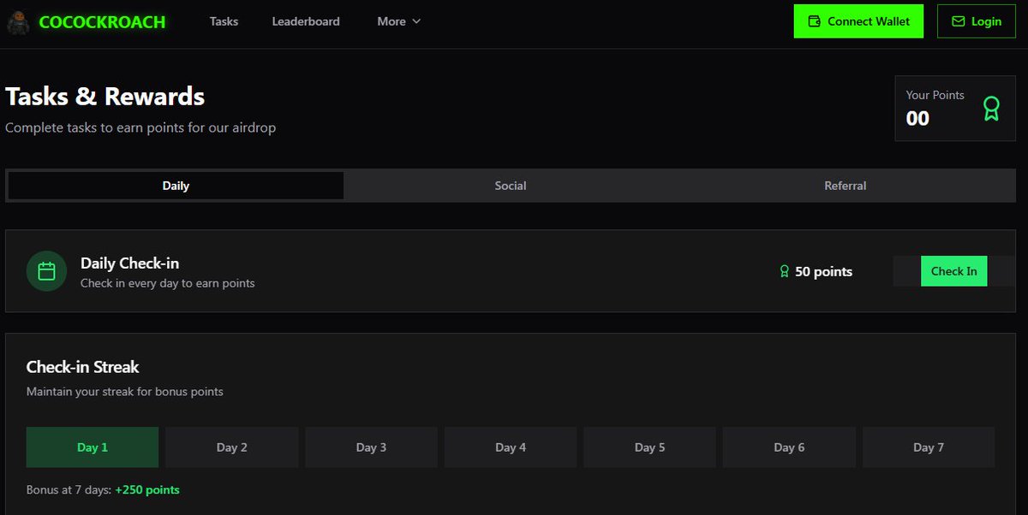Screen dimensions: 1028x515
Task: Select Day 2 in the streak
Action: (232, 447)
